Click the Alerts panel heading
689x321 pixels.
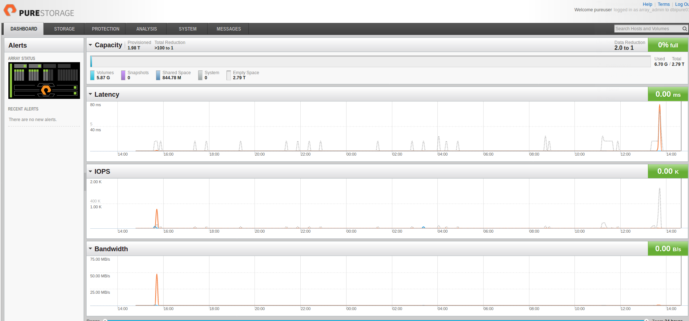click(x=17, y=45)
